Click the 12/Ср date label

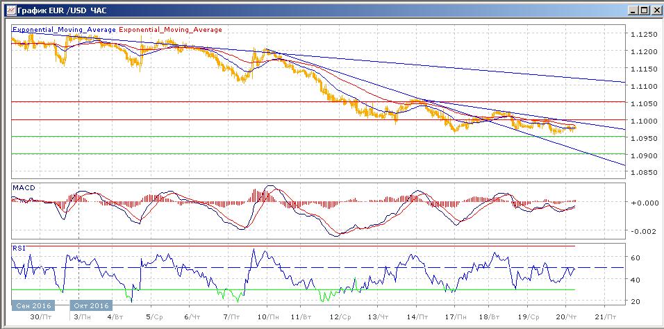(341, 317)
